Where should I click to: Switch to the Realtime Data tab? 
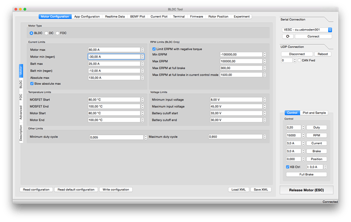point(113,16)
